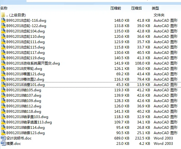Click the DWG icon for B9912018轴套114.dwg

(3, 128)
